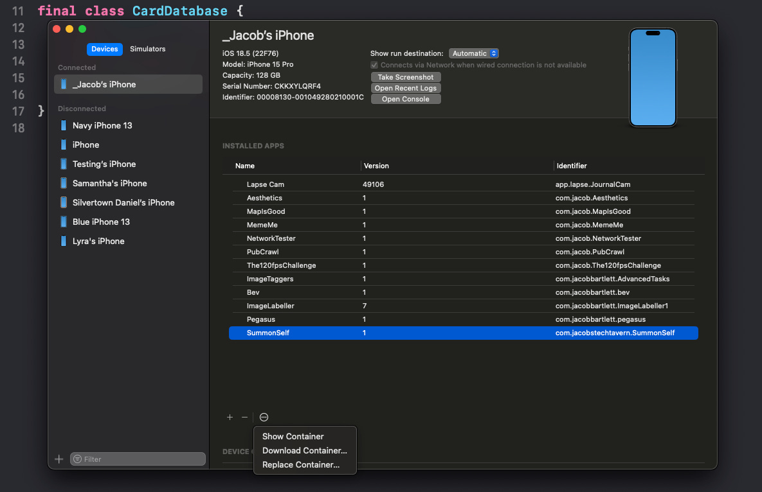The image size is (762, 492).
Task: Open the ellipsis actions menu icon
Action: [264, 417]
